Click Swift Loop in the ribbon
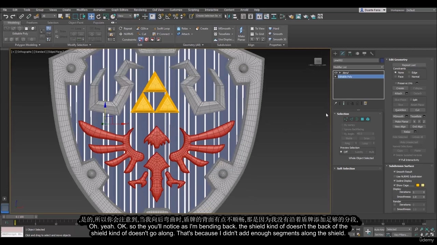Screen dimensions: 437x245 tap(161, 29)
